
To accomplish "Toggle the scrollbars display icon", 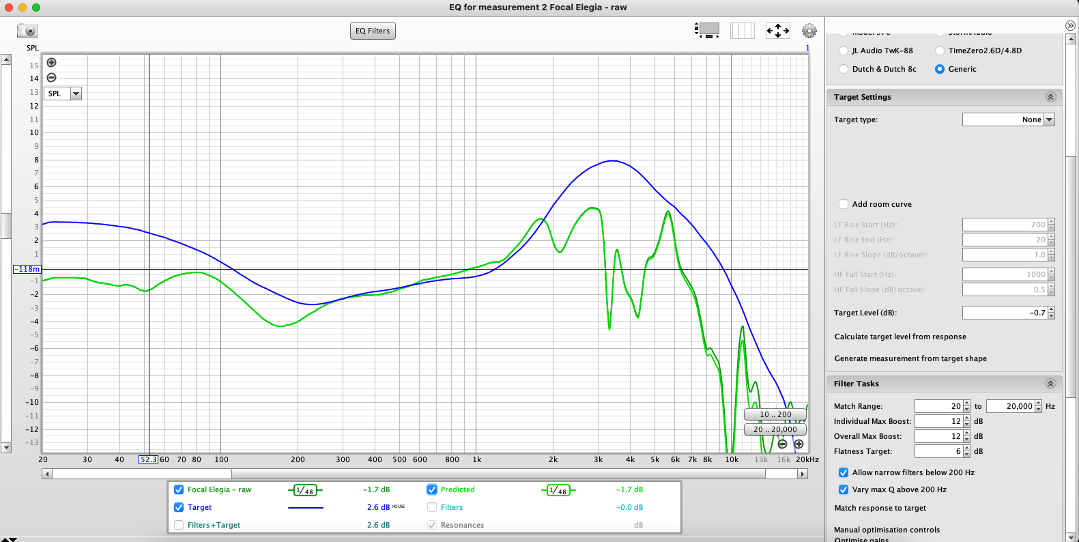I will (x=707, y=30).
